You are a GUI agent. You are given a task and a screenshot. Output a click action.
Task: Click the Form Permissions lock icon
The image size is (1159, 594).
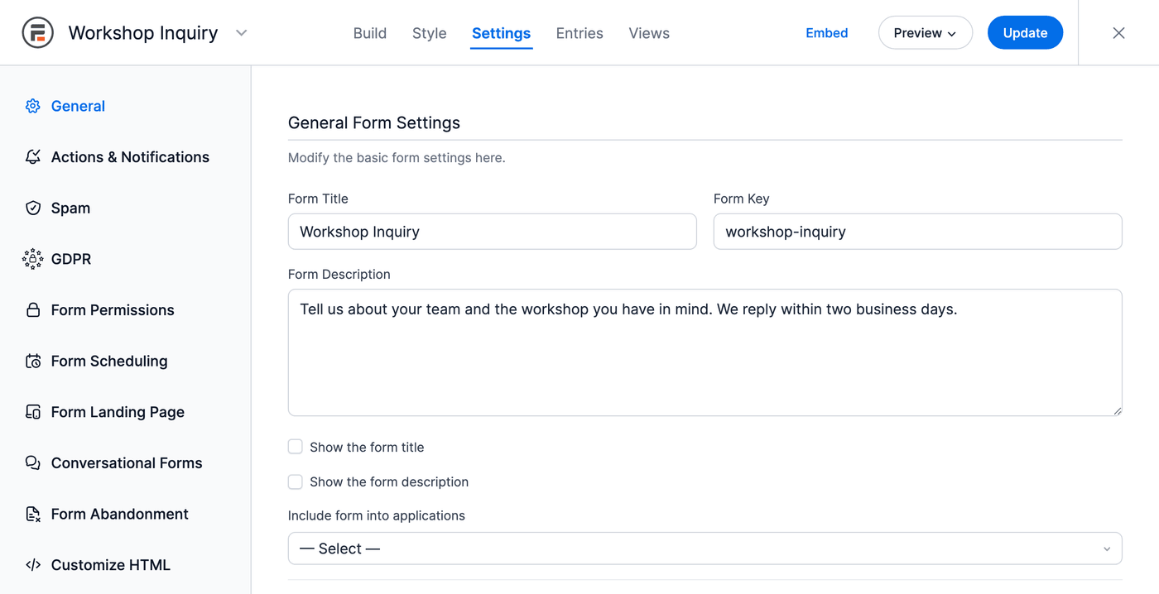[x=33, y=310]
